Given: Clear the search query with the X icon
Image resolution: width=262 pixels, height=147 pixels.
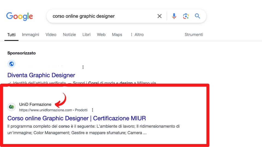Looking at the screenshot, I should pos(160,16).
